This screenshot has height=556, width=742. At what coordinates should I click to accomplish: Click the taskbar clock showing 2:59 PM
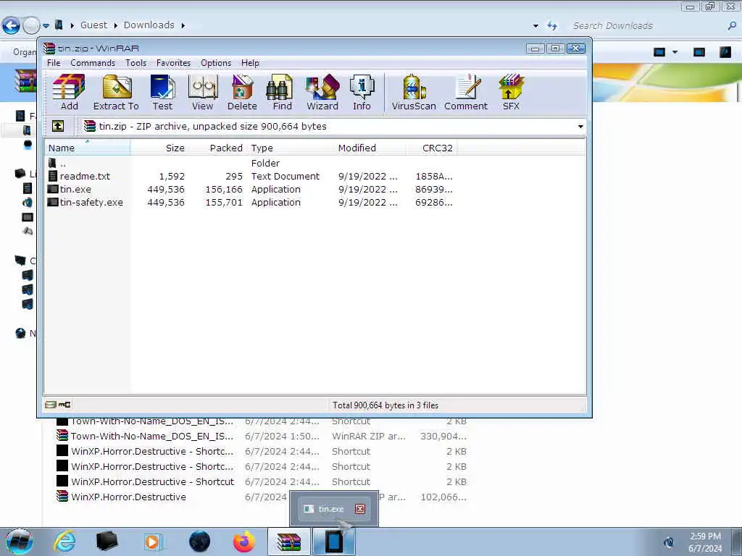click(705, 542)
